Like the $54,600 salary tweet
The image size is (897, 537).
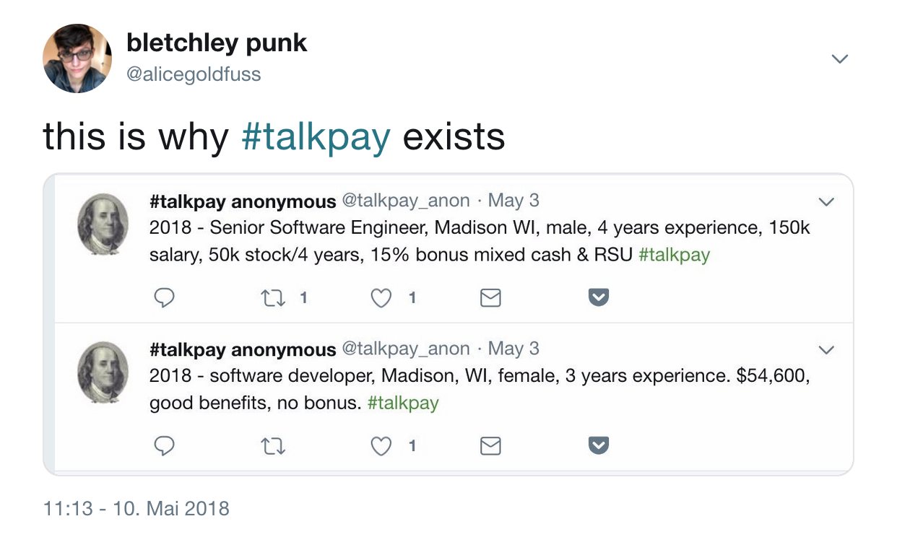(381, 446)
